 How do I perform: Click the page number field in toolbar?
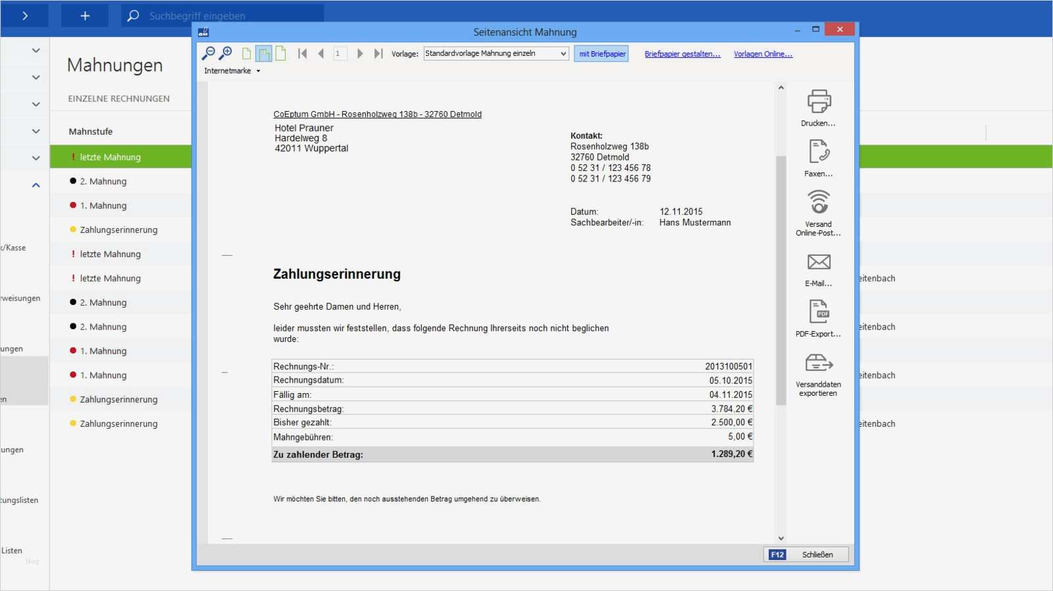click(340, 54)
